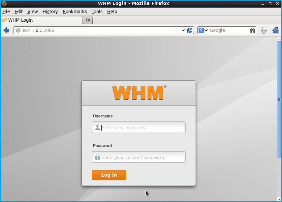Image resolution: width=282 pixels, height=202 pixels.
Task: Open the Downloads arrow icon
Action: [x=264, y=30]
